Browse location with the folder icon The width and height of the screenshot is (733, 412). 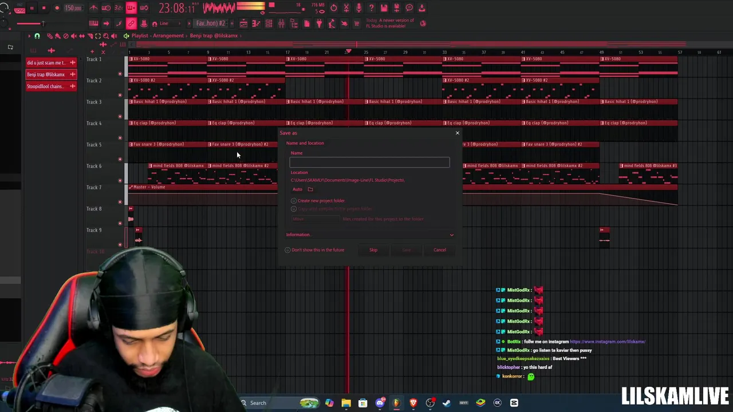tap(310, 189)
